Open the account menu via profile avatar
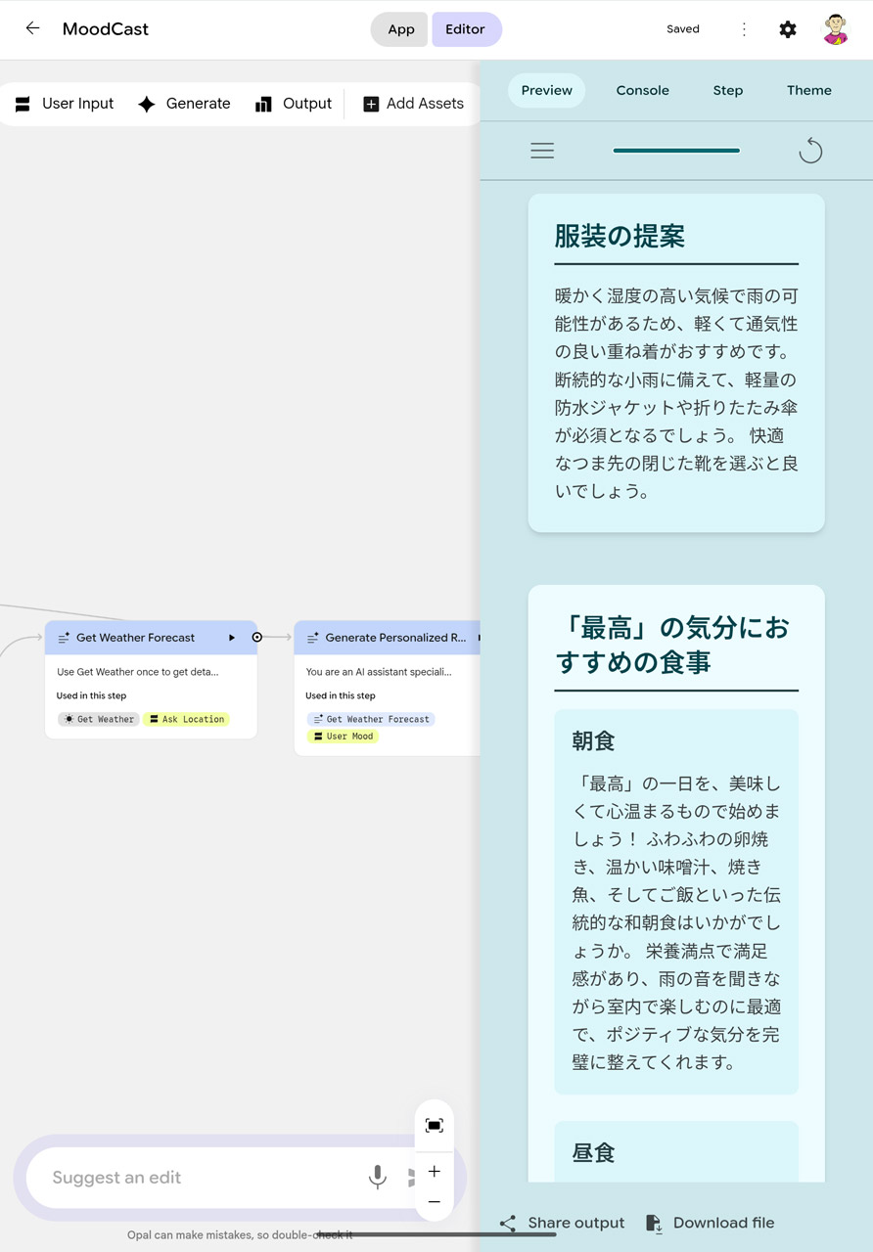The height and width of the screenshot is (1252, 873). tap(835, 29)
